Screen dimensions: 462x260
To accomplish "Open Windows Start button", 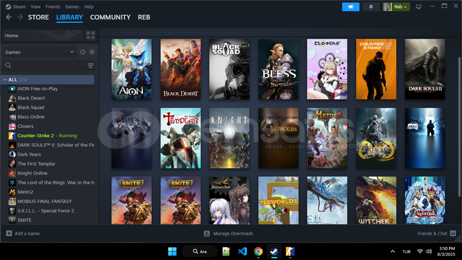I will point(172,251).
